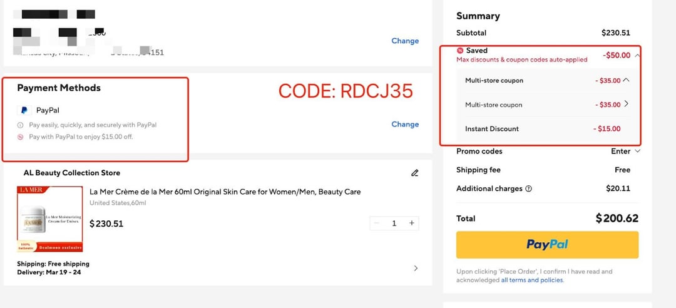Decrease quantity with the minus button
The width and height of the screenshot is (676, 308).
coord(376,223)
